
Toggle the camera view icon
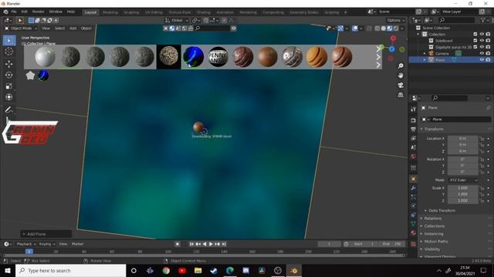401,85
